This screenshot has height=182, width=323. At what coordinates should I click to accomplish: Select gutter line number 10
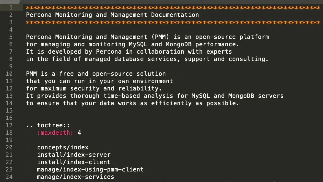[x=9, y=74]
